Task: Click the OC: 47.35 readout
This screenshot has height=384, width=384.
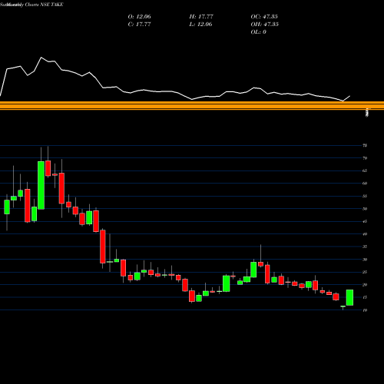Action: 264,17
